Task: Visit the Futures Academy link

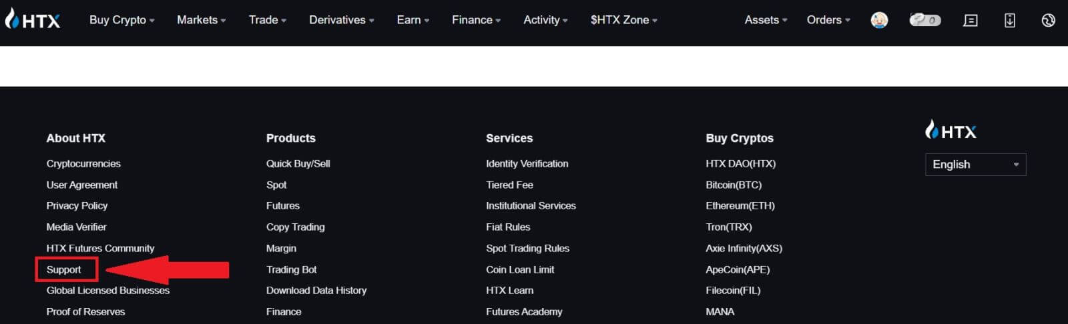Action: coord(524,311)
